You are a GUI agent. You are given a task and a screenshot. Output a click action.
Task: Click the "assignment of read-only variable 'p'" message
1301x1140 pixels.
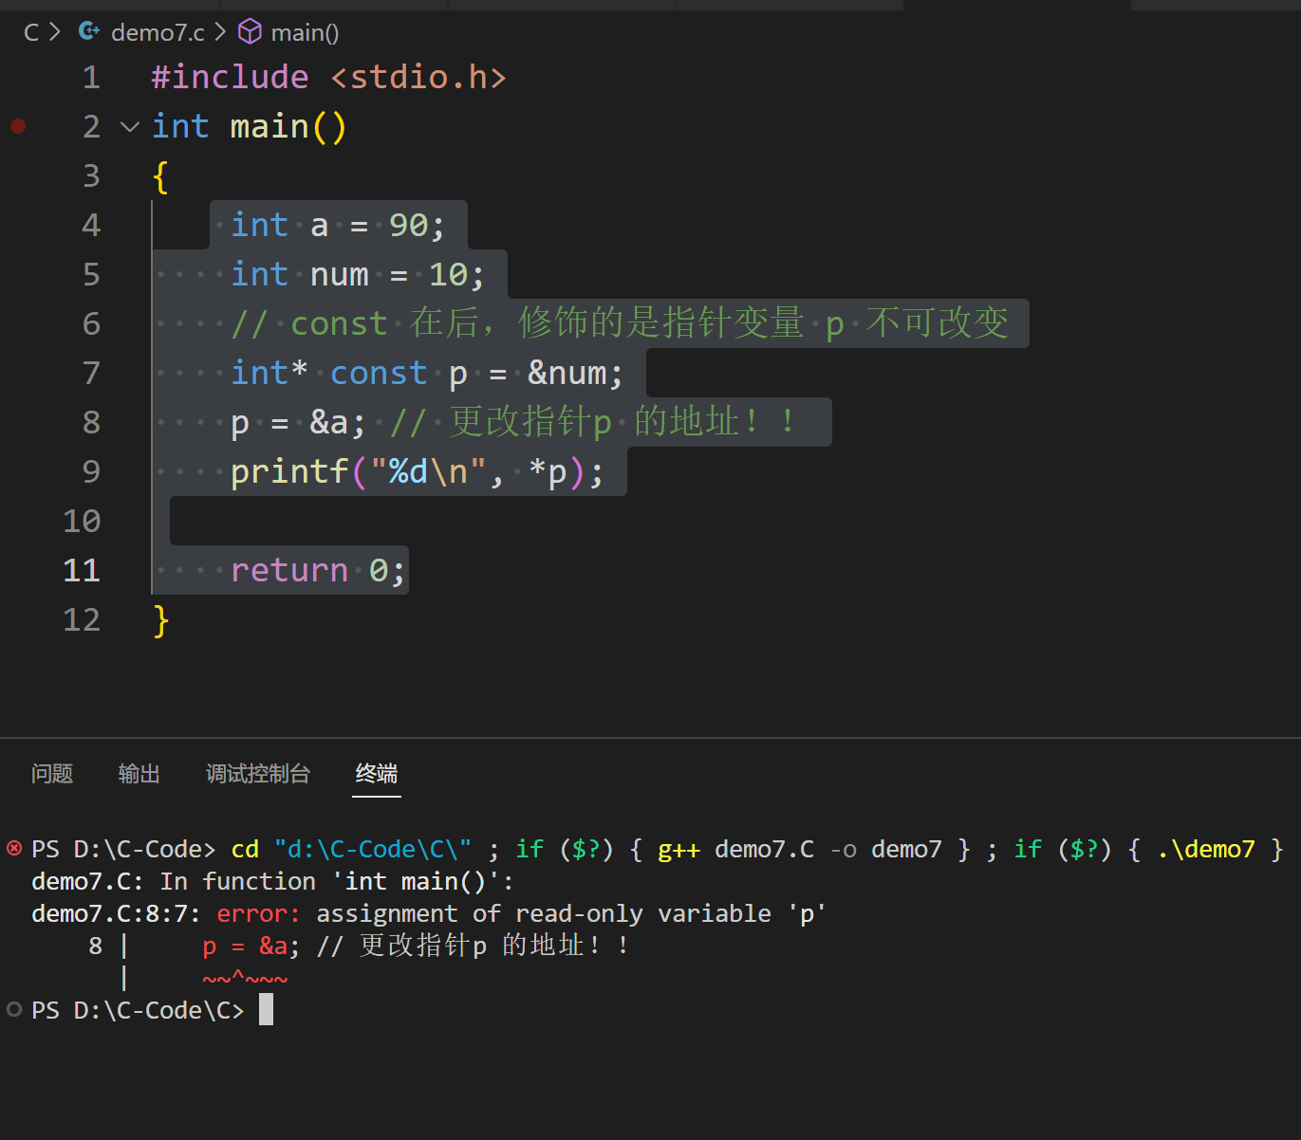click(571, 913)
